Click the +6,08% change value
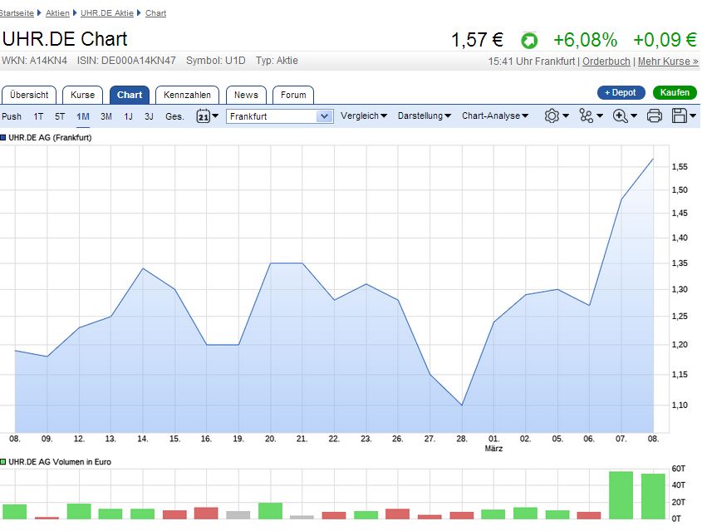Screen dimensions: 702x531 pyautogui.click(x=586, y=40)
